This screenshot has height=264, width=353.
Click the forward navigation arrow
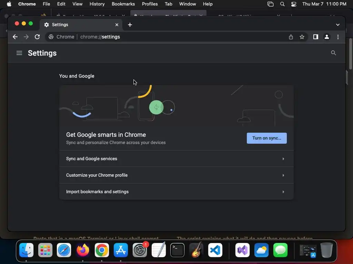pos(26,37)
